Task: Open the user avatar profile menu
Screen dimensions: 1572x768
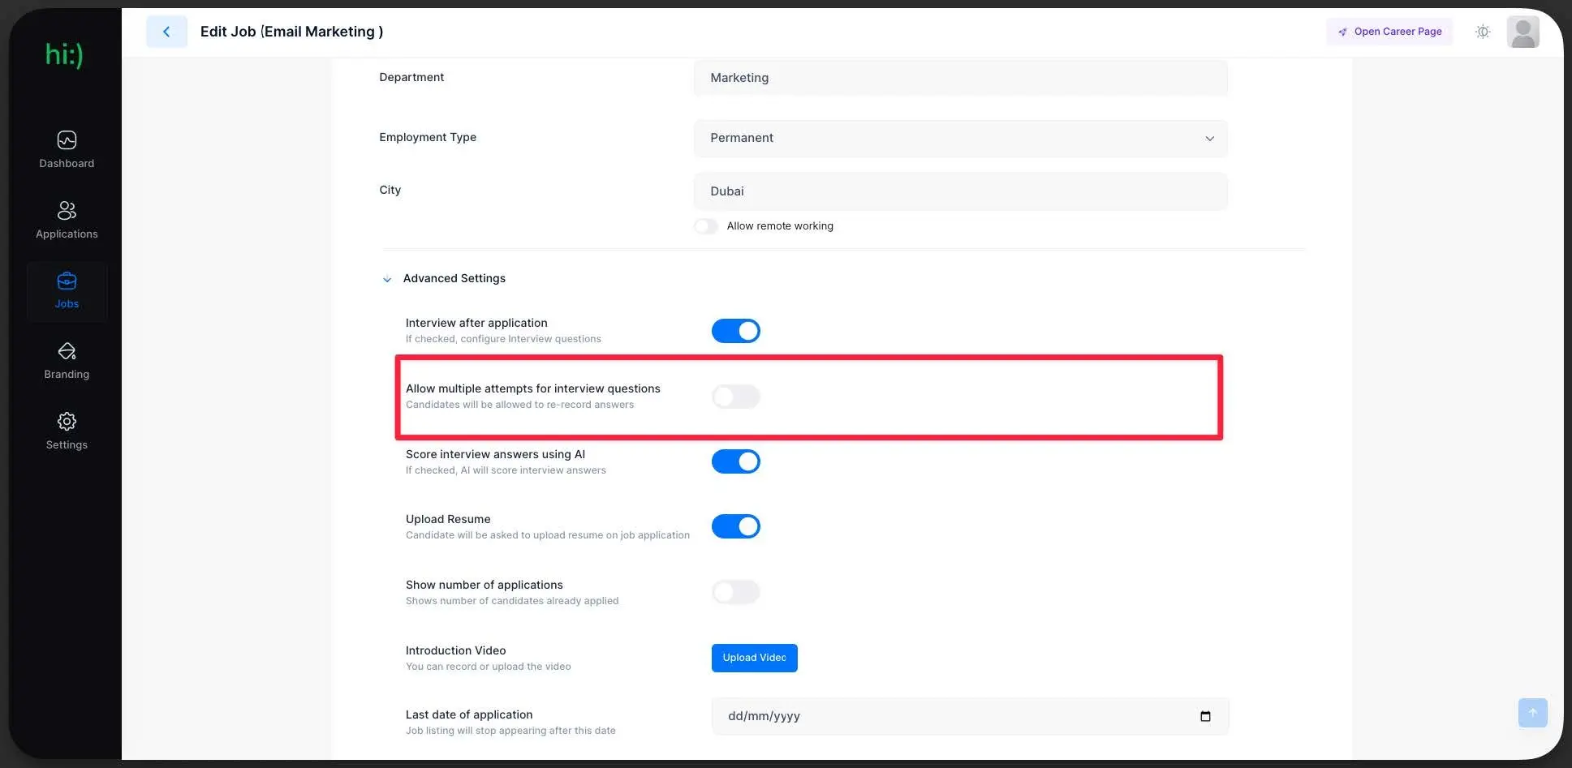Action: 1522,32
